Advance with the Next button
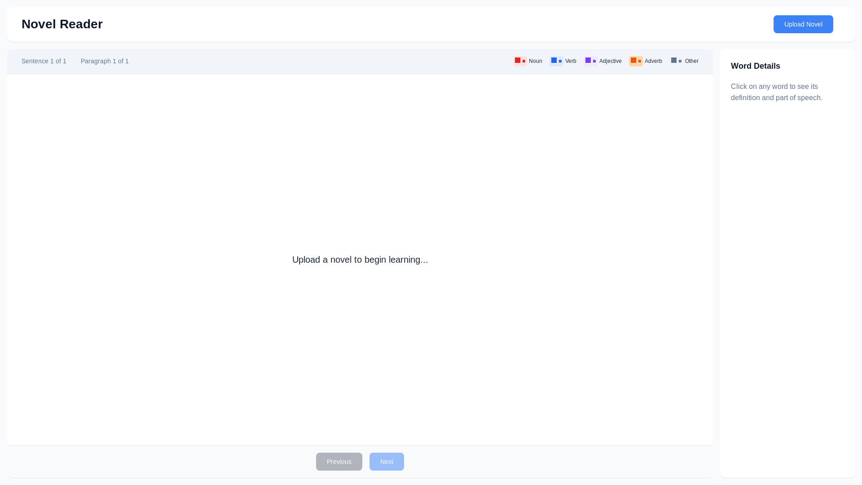This screenshot has height=485, width=862. click(x=387, y=462)
